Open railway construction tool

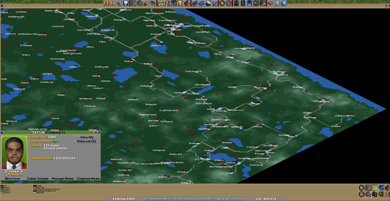tap(236, 3)
